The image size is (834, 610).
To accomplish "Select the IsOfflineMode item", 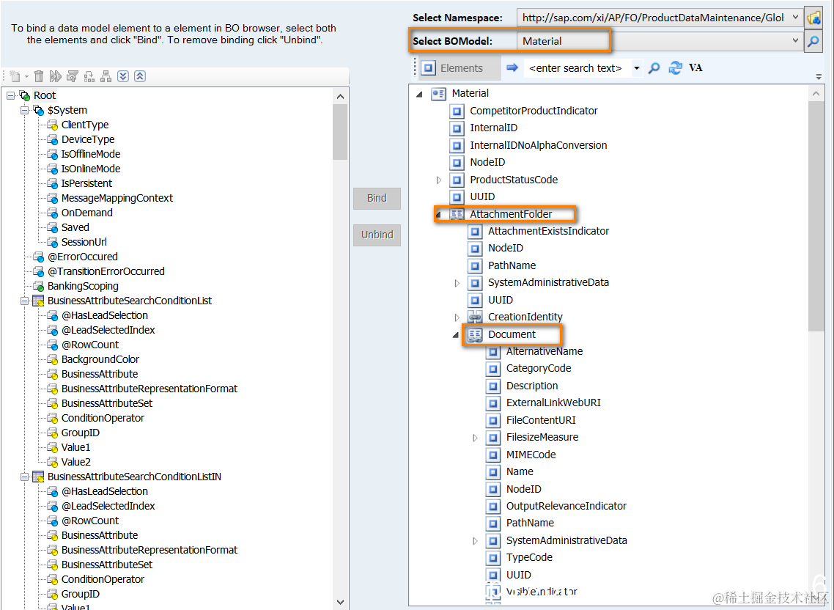I will click(90, 154).
